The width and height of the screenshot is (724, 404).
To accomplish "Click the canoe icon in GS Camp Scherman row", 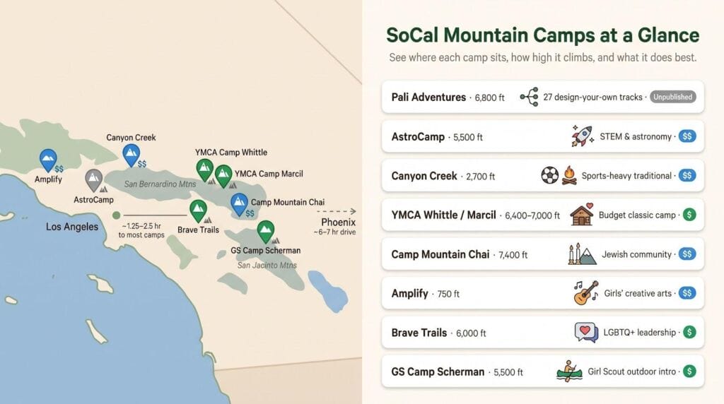I will coord(569,372).
